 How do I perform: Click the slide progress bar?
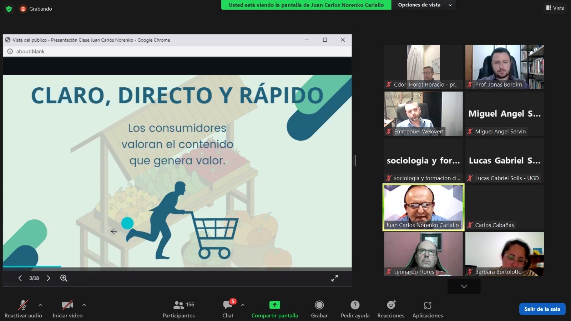[x=177, y=266]
